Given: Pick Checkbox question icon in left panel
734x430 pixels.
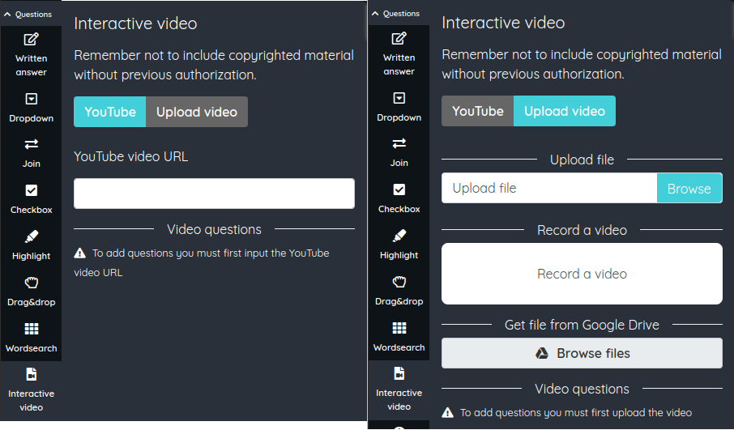Looking at the screenshot, I should [x=31, y=190].
